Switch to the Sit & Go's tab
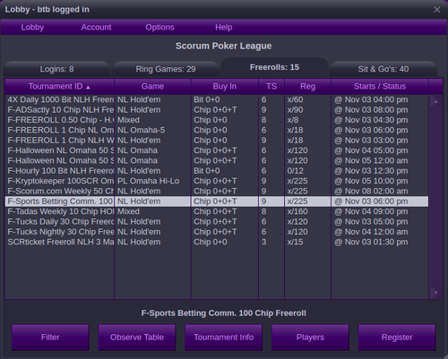The width and height of the screenshot is (448, 359). pyautogui.click(x=383, y=69)
